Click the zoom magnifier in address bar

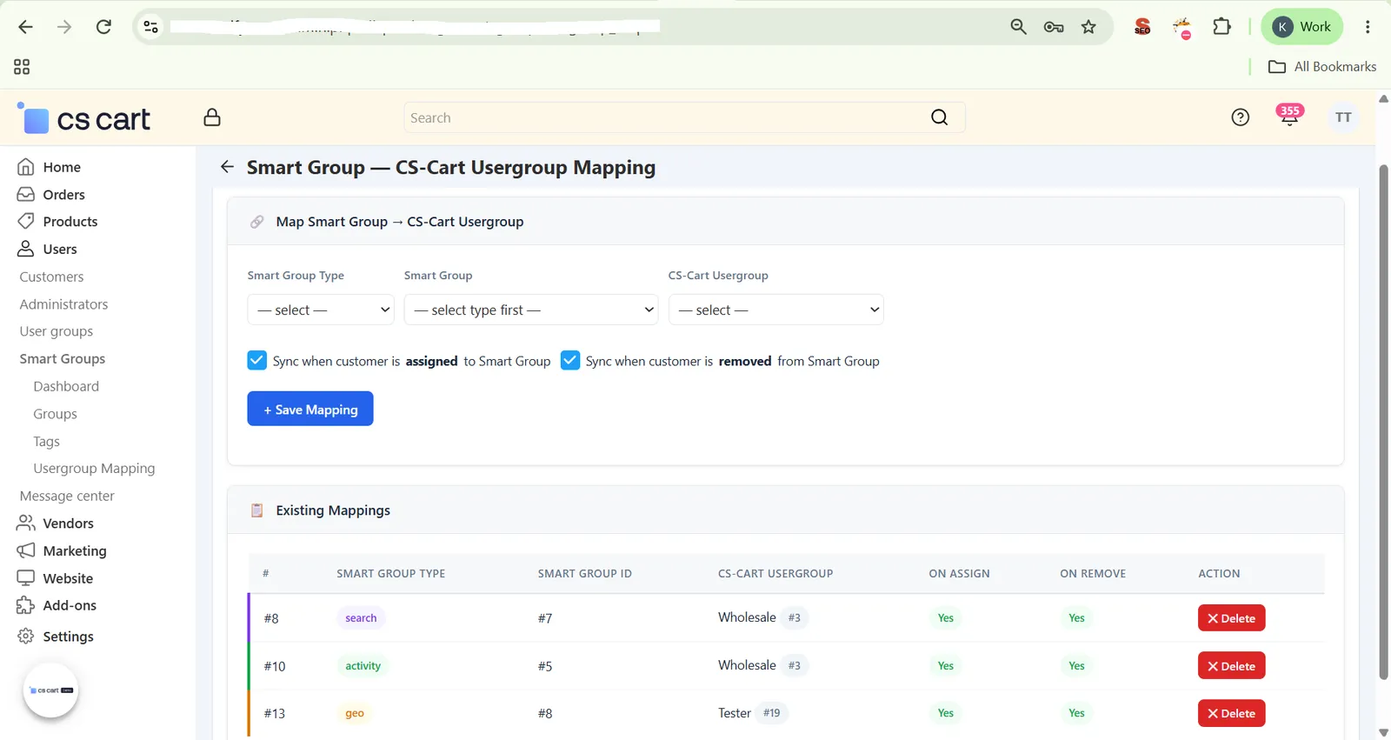(x=1018, y=27)
